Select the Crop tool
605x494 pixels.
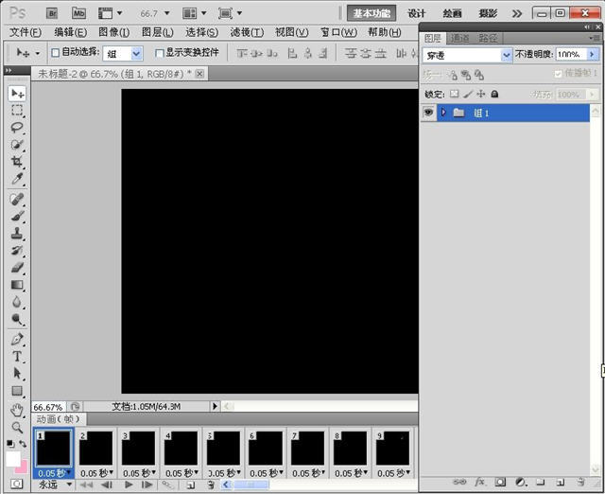[x=17, y=163]
